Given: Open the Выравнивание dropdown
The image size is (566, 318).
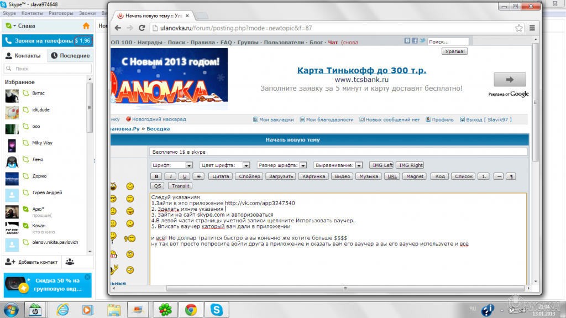Looking at the screenshot, I should [x=359, y=165].
